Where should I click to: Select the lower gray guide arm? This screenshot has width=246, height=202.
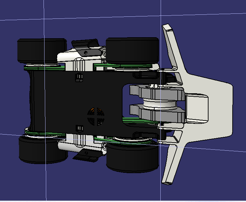[x=157, y=114]
